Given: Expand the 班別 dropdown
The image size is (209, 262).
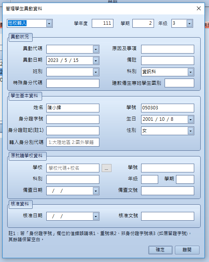Looking at the screenshot, I should (x=96, y=72).
